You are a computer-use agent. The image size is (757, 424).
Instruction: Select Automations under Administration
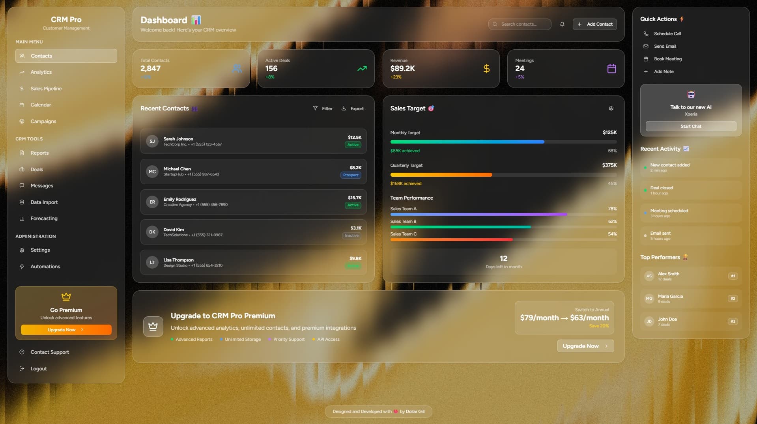45,266
